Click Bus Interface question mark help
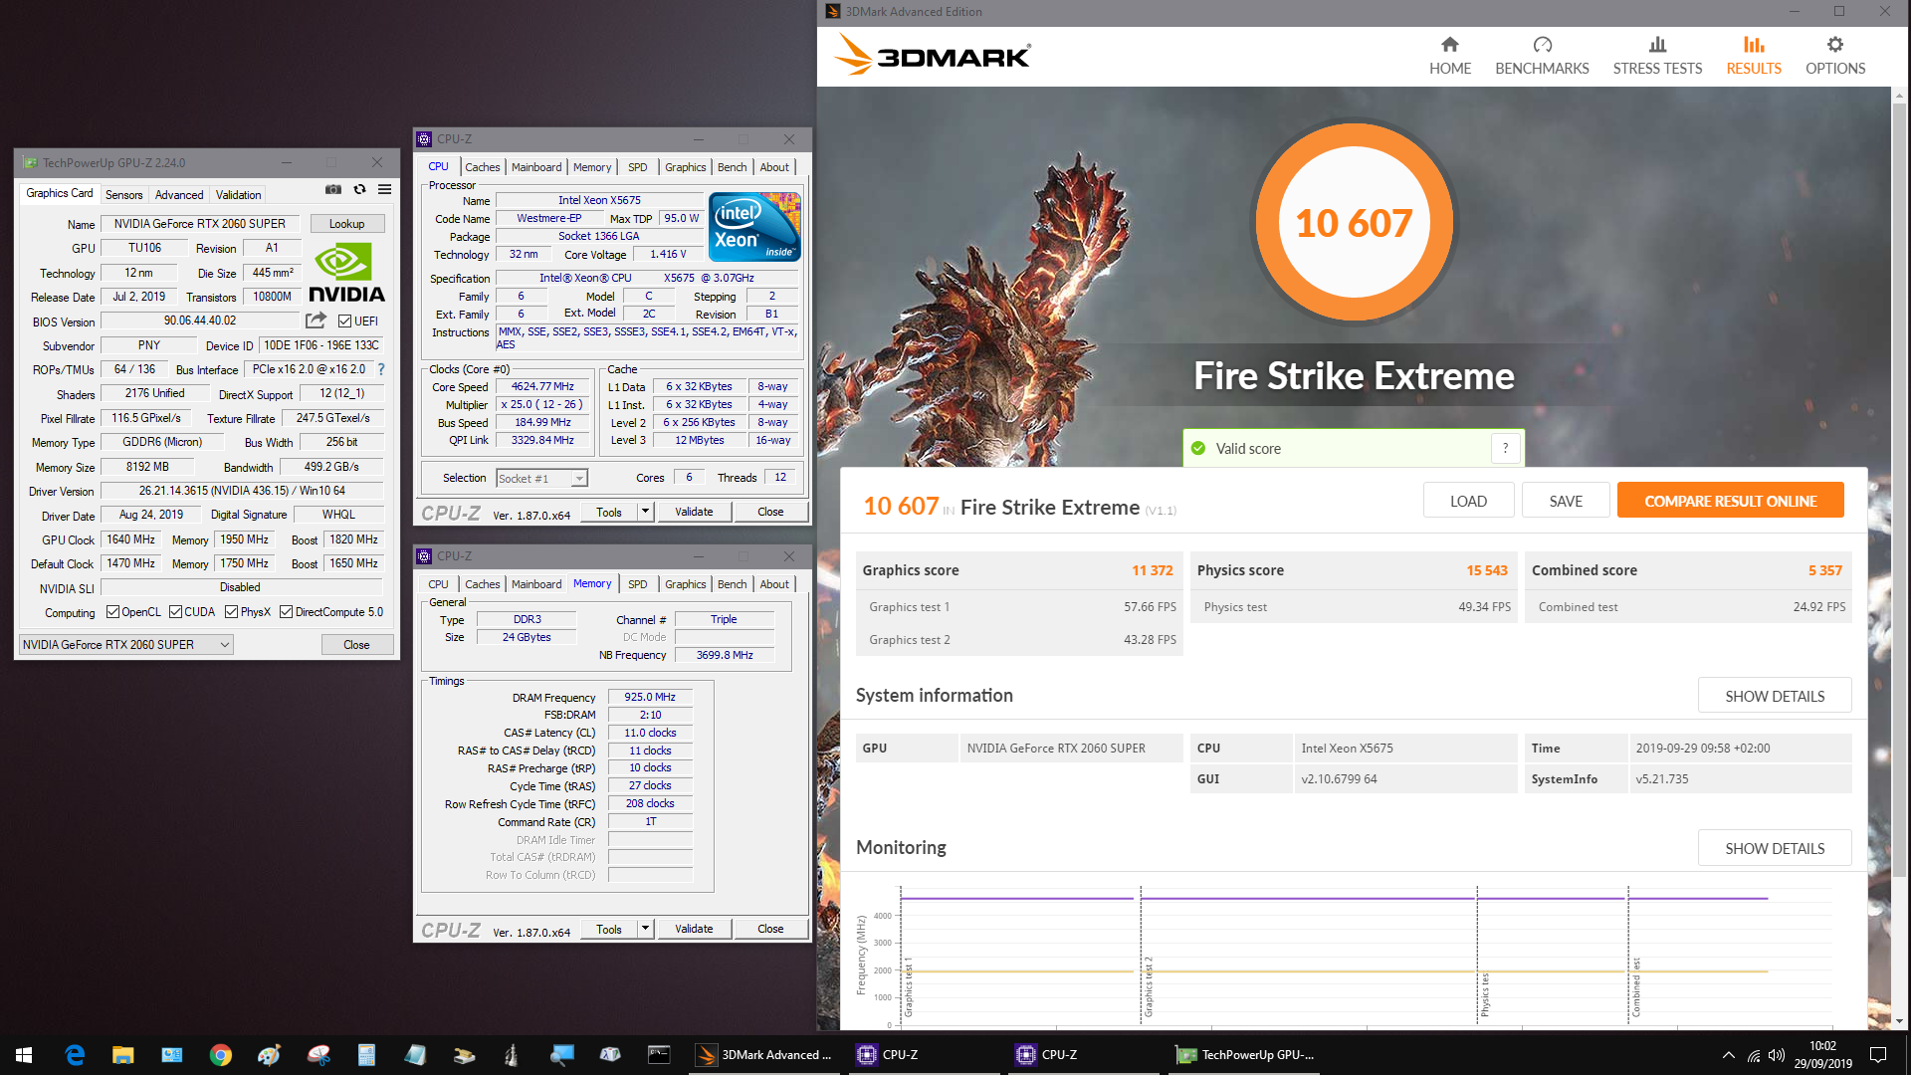 380,369
